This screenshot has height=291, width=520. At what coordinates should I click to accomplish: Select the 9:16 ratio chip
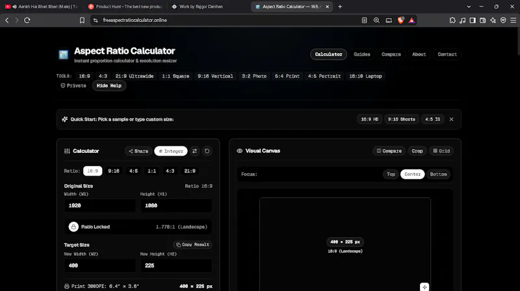coord(114,171)
